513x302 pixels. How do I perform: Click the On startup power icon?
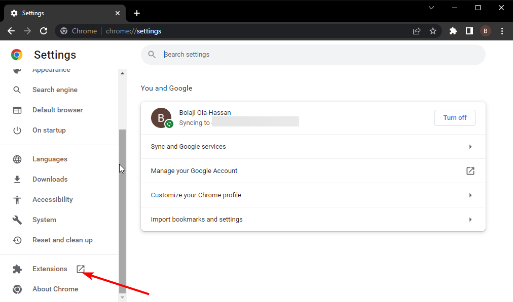[17, 131]
